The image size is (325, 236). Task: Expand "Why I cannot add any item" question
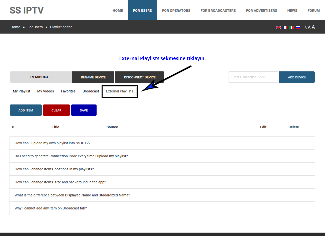(51, 208)
